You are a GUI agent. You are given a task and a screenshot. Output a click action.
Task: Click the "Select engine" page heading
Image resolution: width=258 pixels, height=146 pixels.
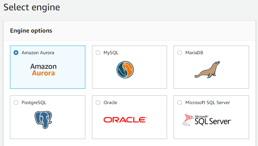click(x=32, y=7)
